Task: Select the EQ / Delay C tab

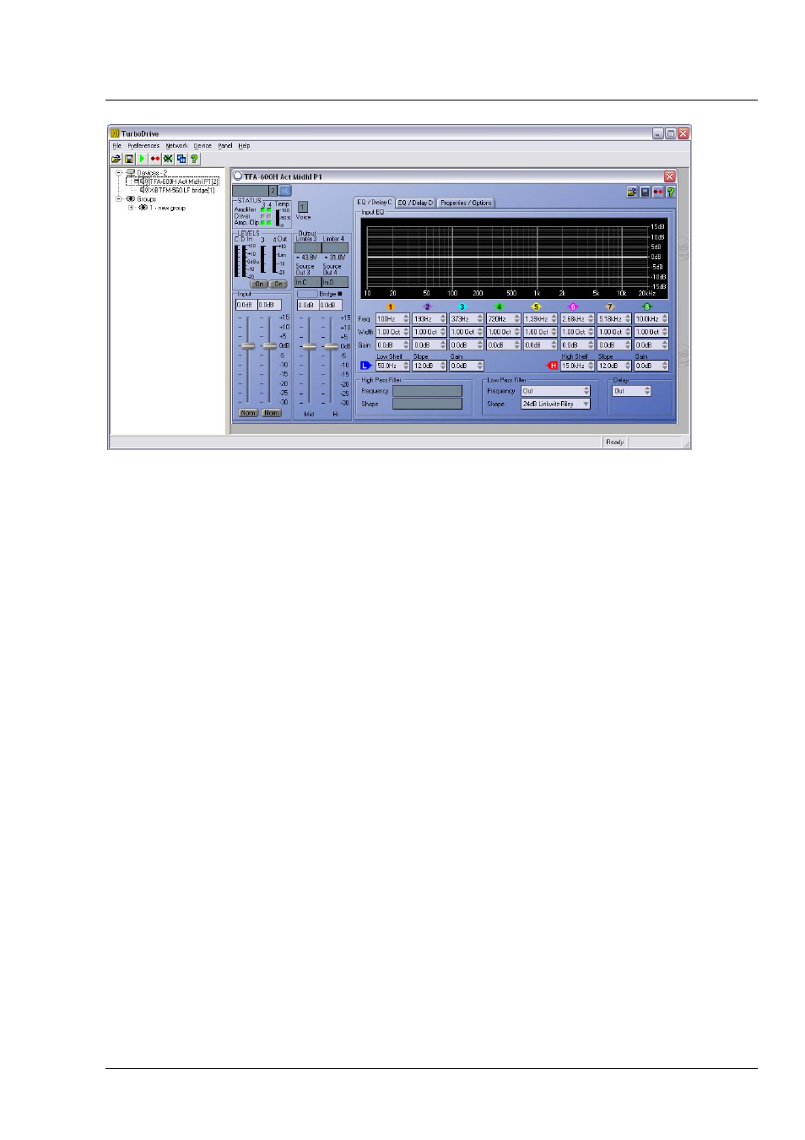Action: pos(374,203)
